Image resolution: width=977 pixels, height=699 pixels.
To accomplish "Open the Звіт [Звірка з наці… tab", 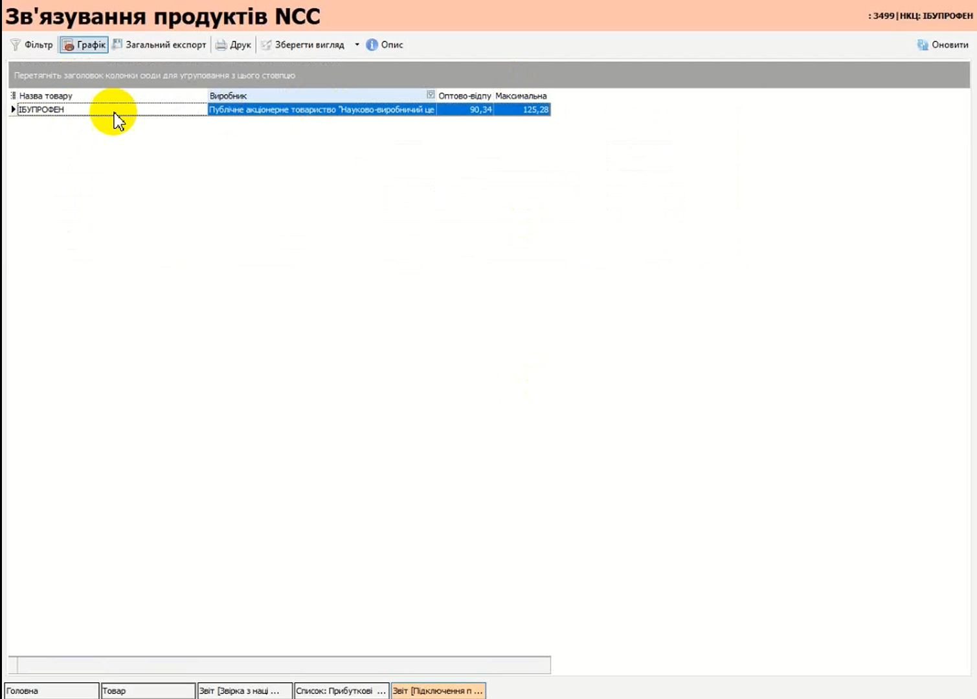I will click(244, 691).
